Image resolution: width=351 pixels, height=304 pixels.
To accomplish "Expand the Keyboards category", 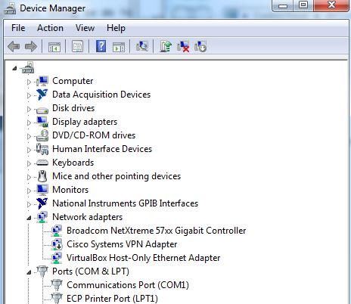I will (29, 163).
